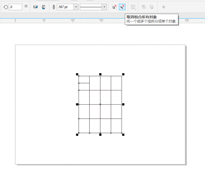Click Ungroup All Objects button

pyautogui.click(x=122, y=7)
